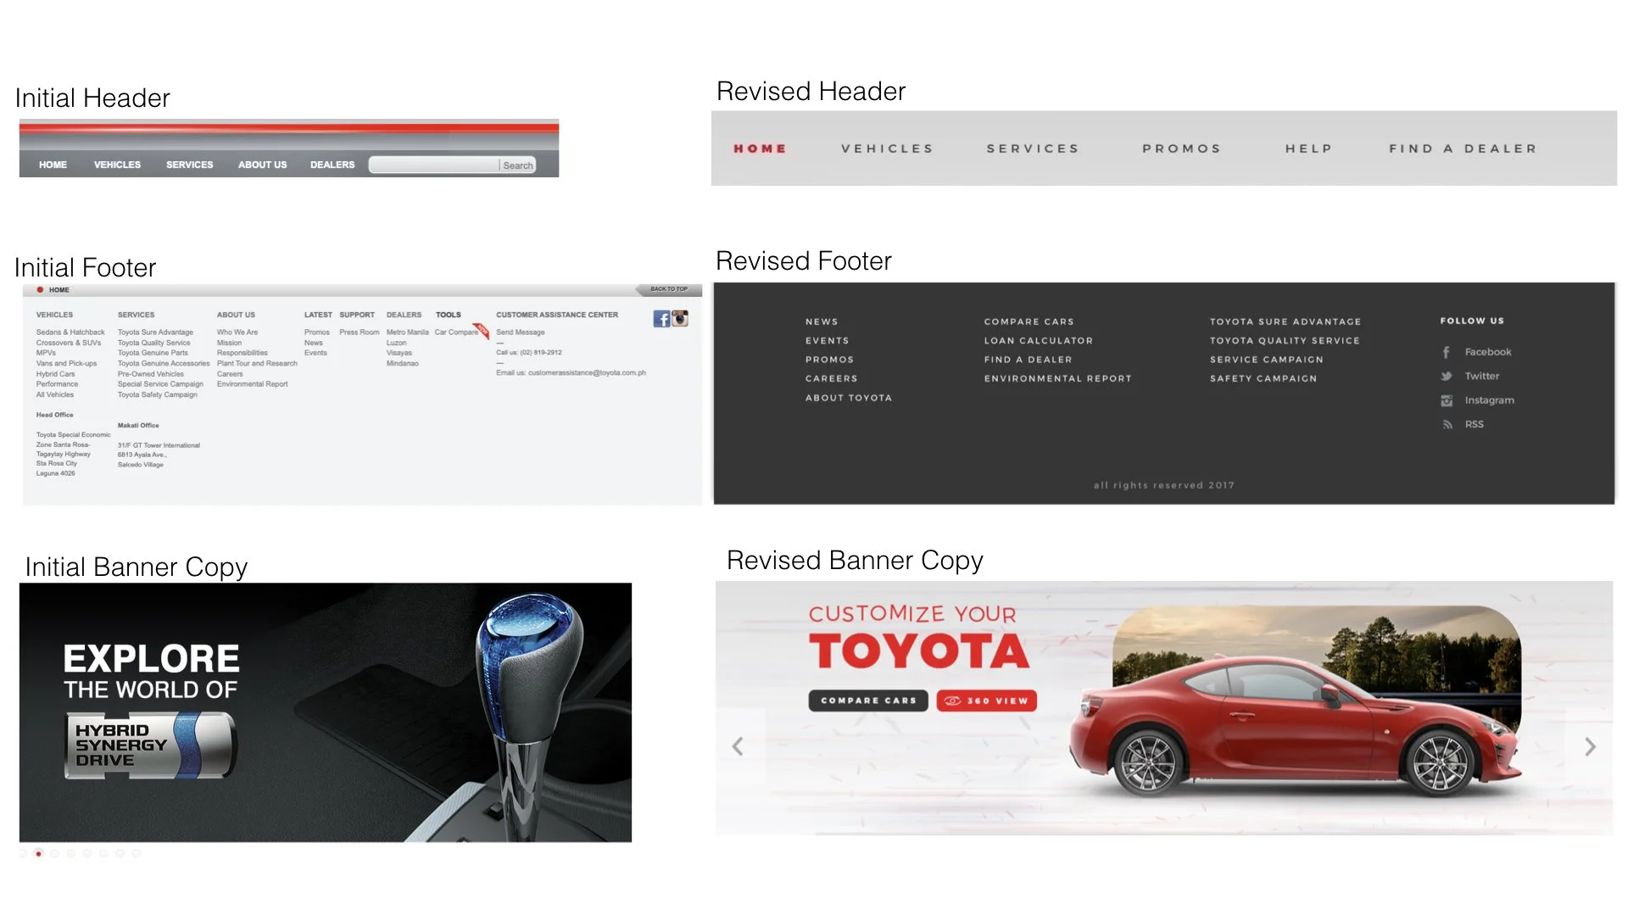This screenshot has width=1628, height=916.
Task: Click the Facebook icon in initial footer
Action: tap(661, 319)
